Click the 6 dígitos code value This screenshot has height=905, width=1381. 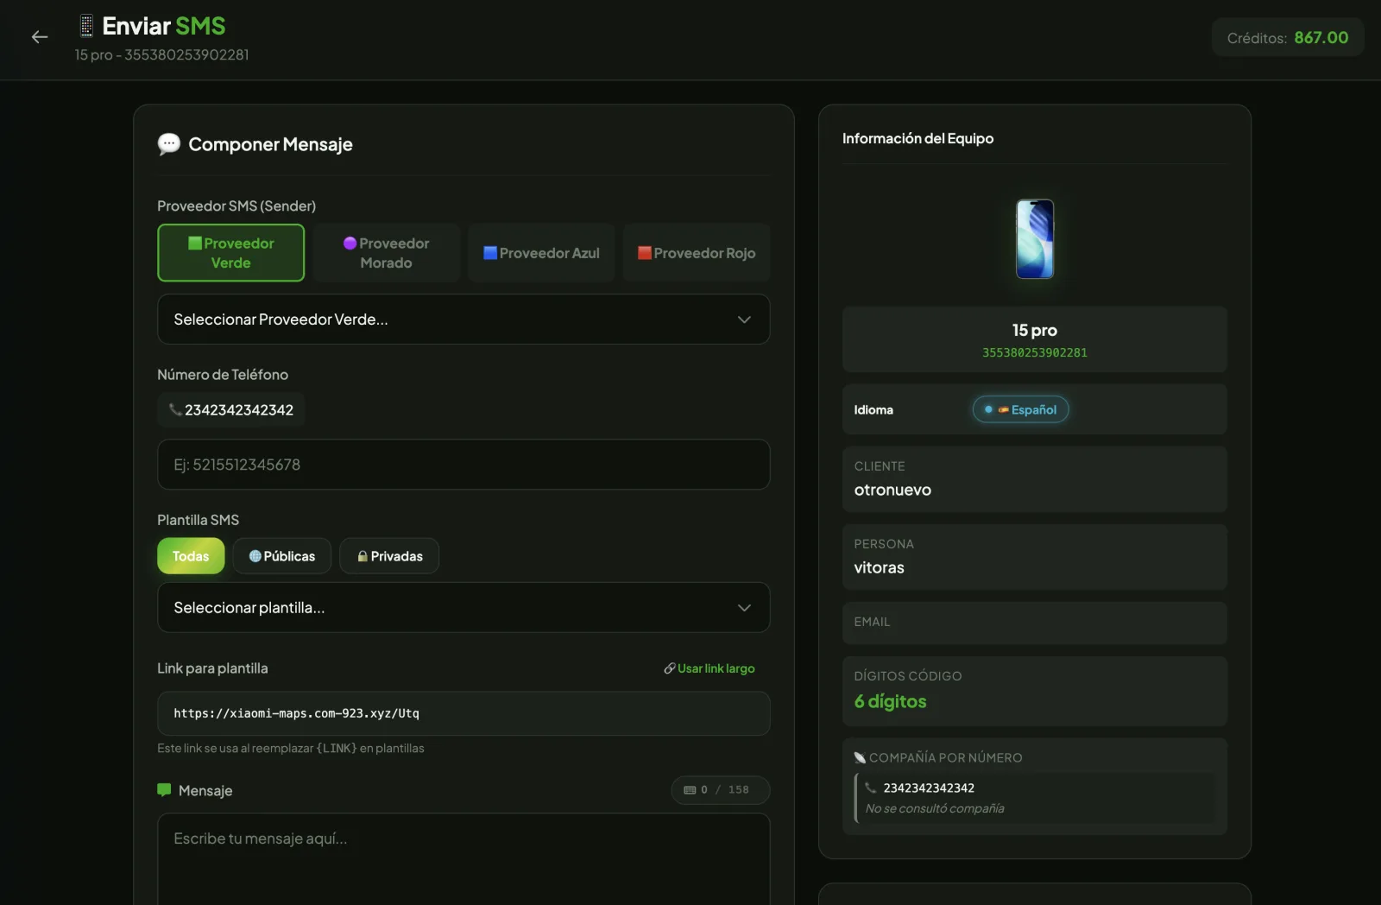(890, 701)
